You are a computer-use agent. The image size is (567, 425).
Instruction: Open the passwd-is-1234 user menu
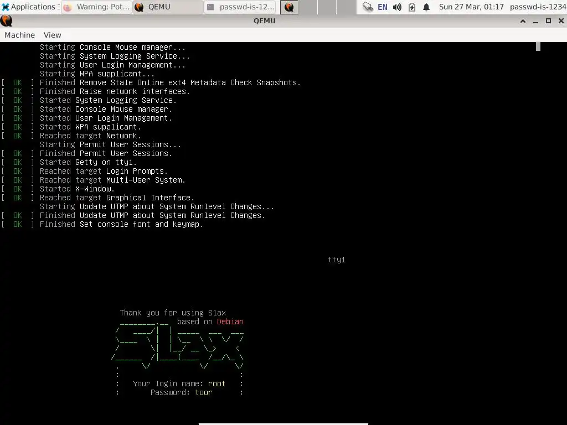(x=538, y=7)
